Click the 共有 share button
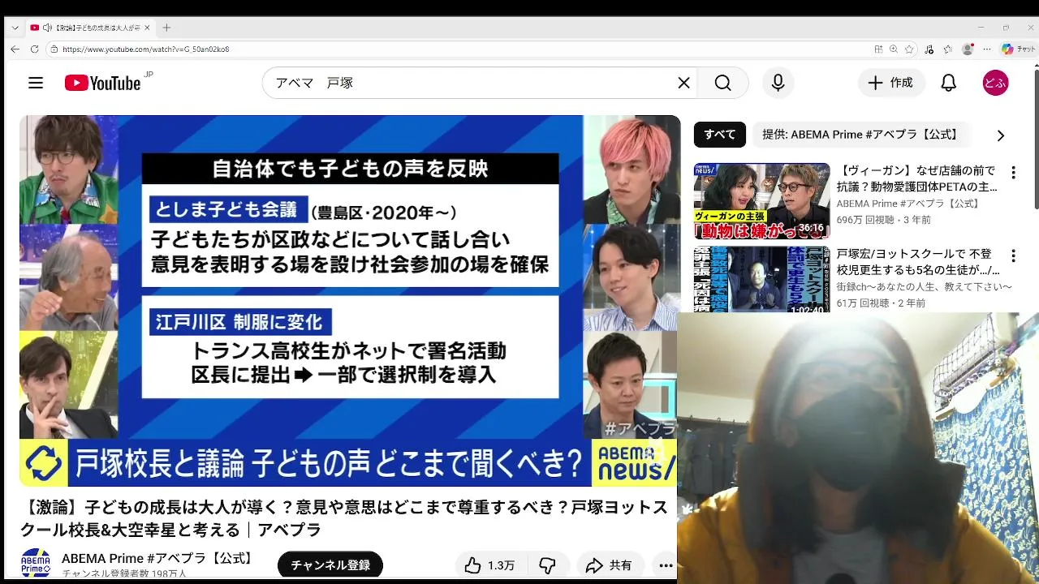 [610, 565]
